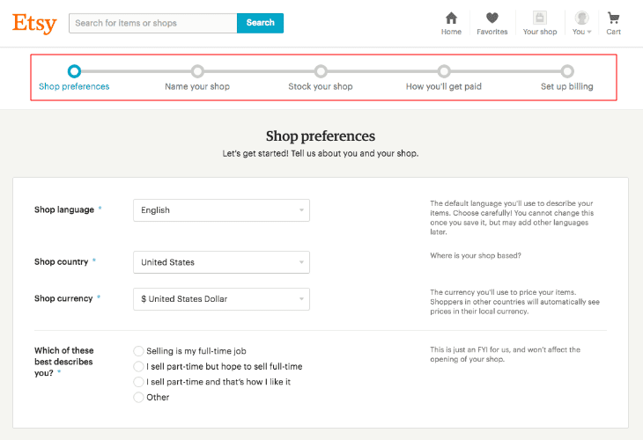Click the Set up billing step label

(x=566, y=86)
